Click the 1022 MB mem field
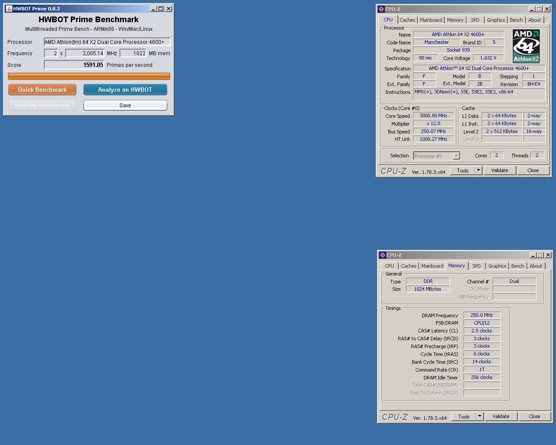The width and height of the screenshot is (556, 445). click(133, 53)
